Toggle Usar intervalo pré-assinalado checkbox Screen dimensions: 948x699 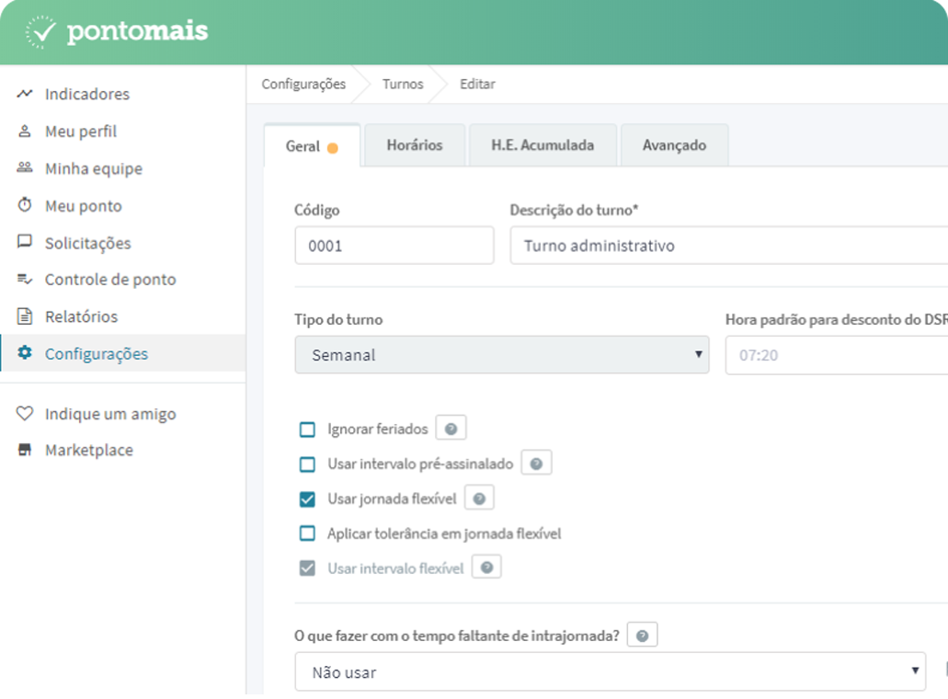tap(307, 464)
